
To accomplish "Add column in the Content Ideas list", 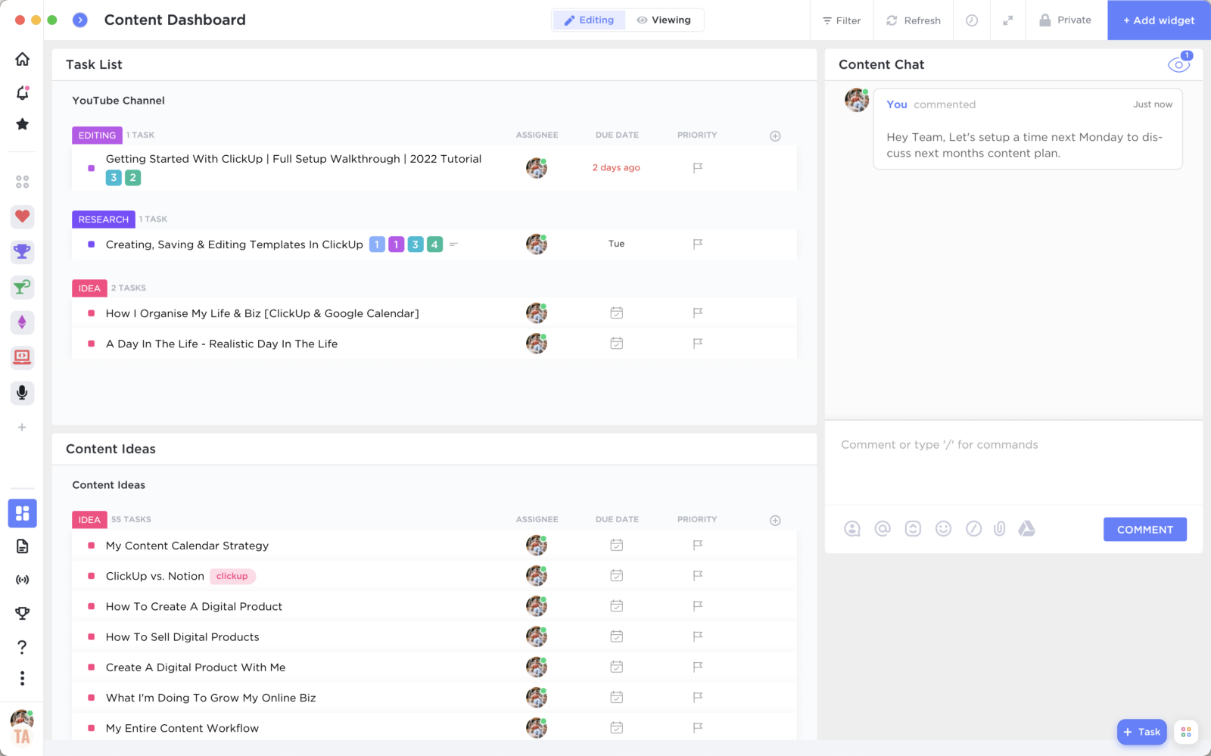I will pos(775,521).
